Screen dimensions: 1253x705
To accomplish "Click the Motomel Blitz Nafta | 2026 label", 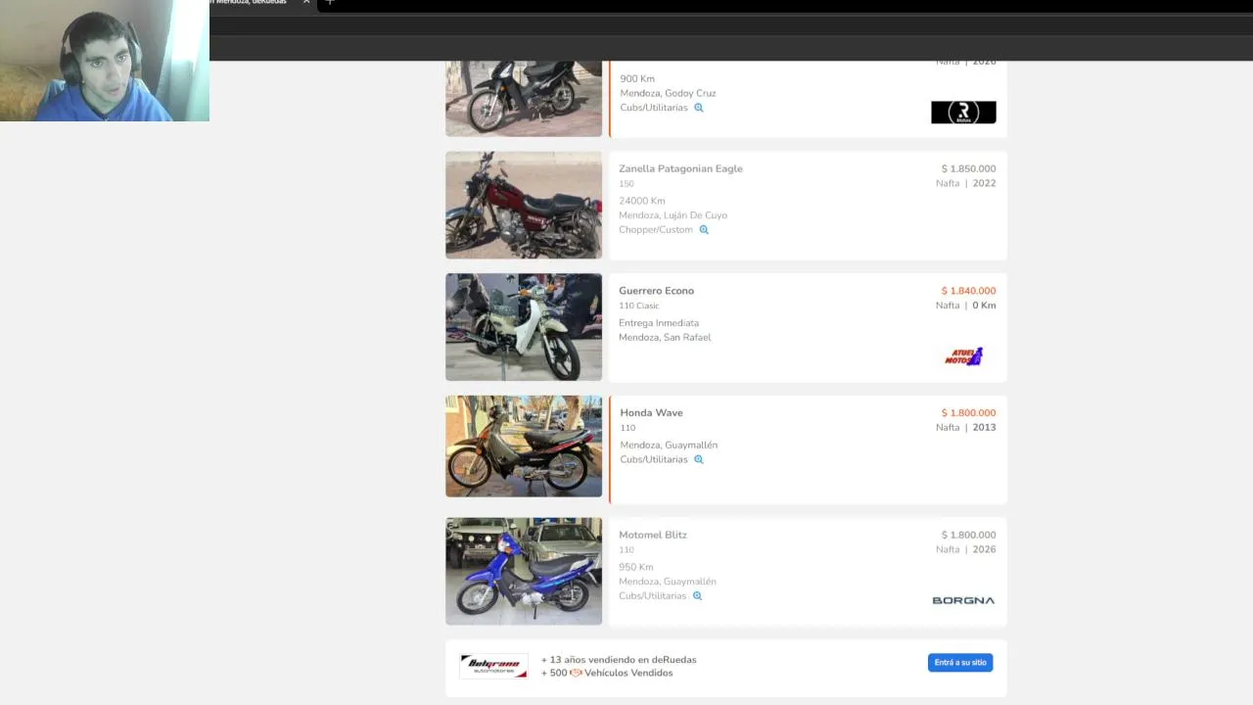I will 965,549.
